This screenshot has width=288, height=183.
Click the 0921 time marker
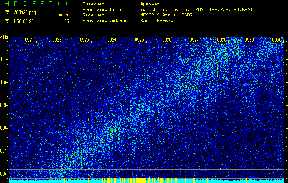[29, 40]
